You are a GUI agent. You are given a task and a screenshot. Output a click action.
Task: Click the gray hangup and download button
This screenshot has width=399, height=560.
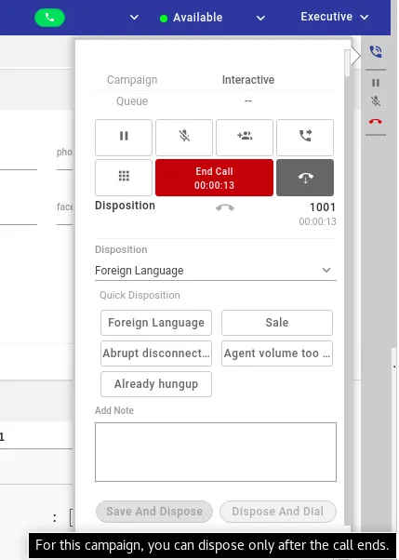coord(305,178)
